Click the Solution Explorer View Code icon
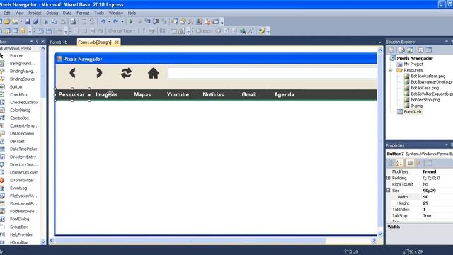The height and width of the screenshot is (255, 453). click(420, 50)
